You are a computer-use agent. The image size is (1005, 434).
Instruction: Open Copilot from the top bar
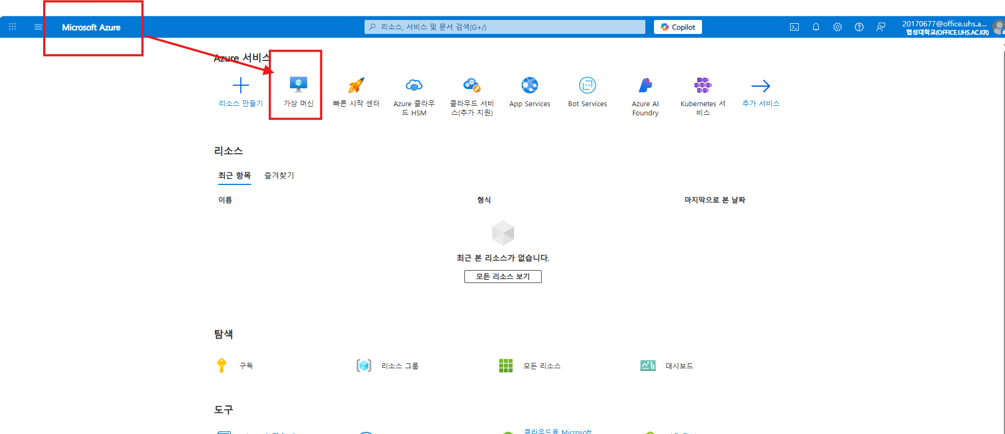678,27
